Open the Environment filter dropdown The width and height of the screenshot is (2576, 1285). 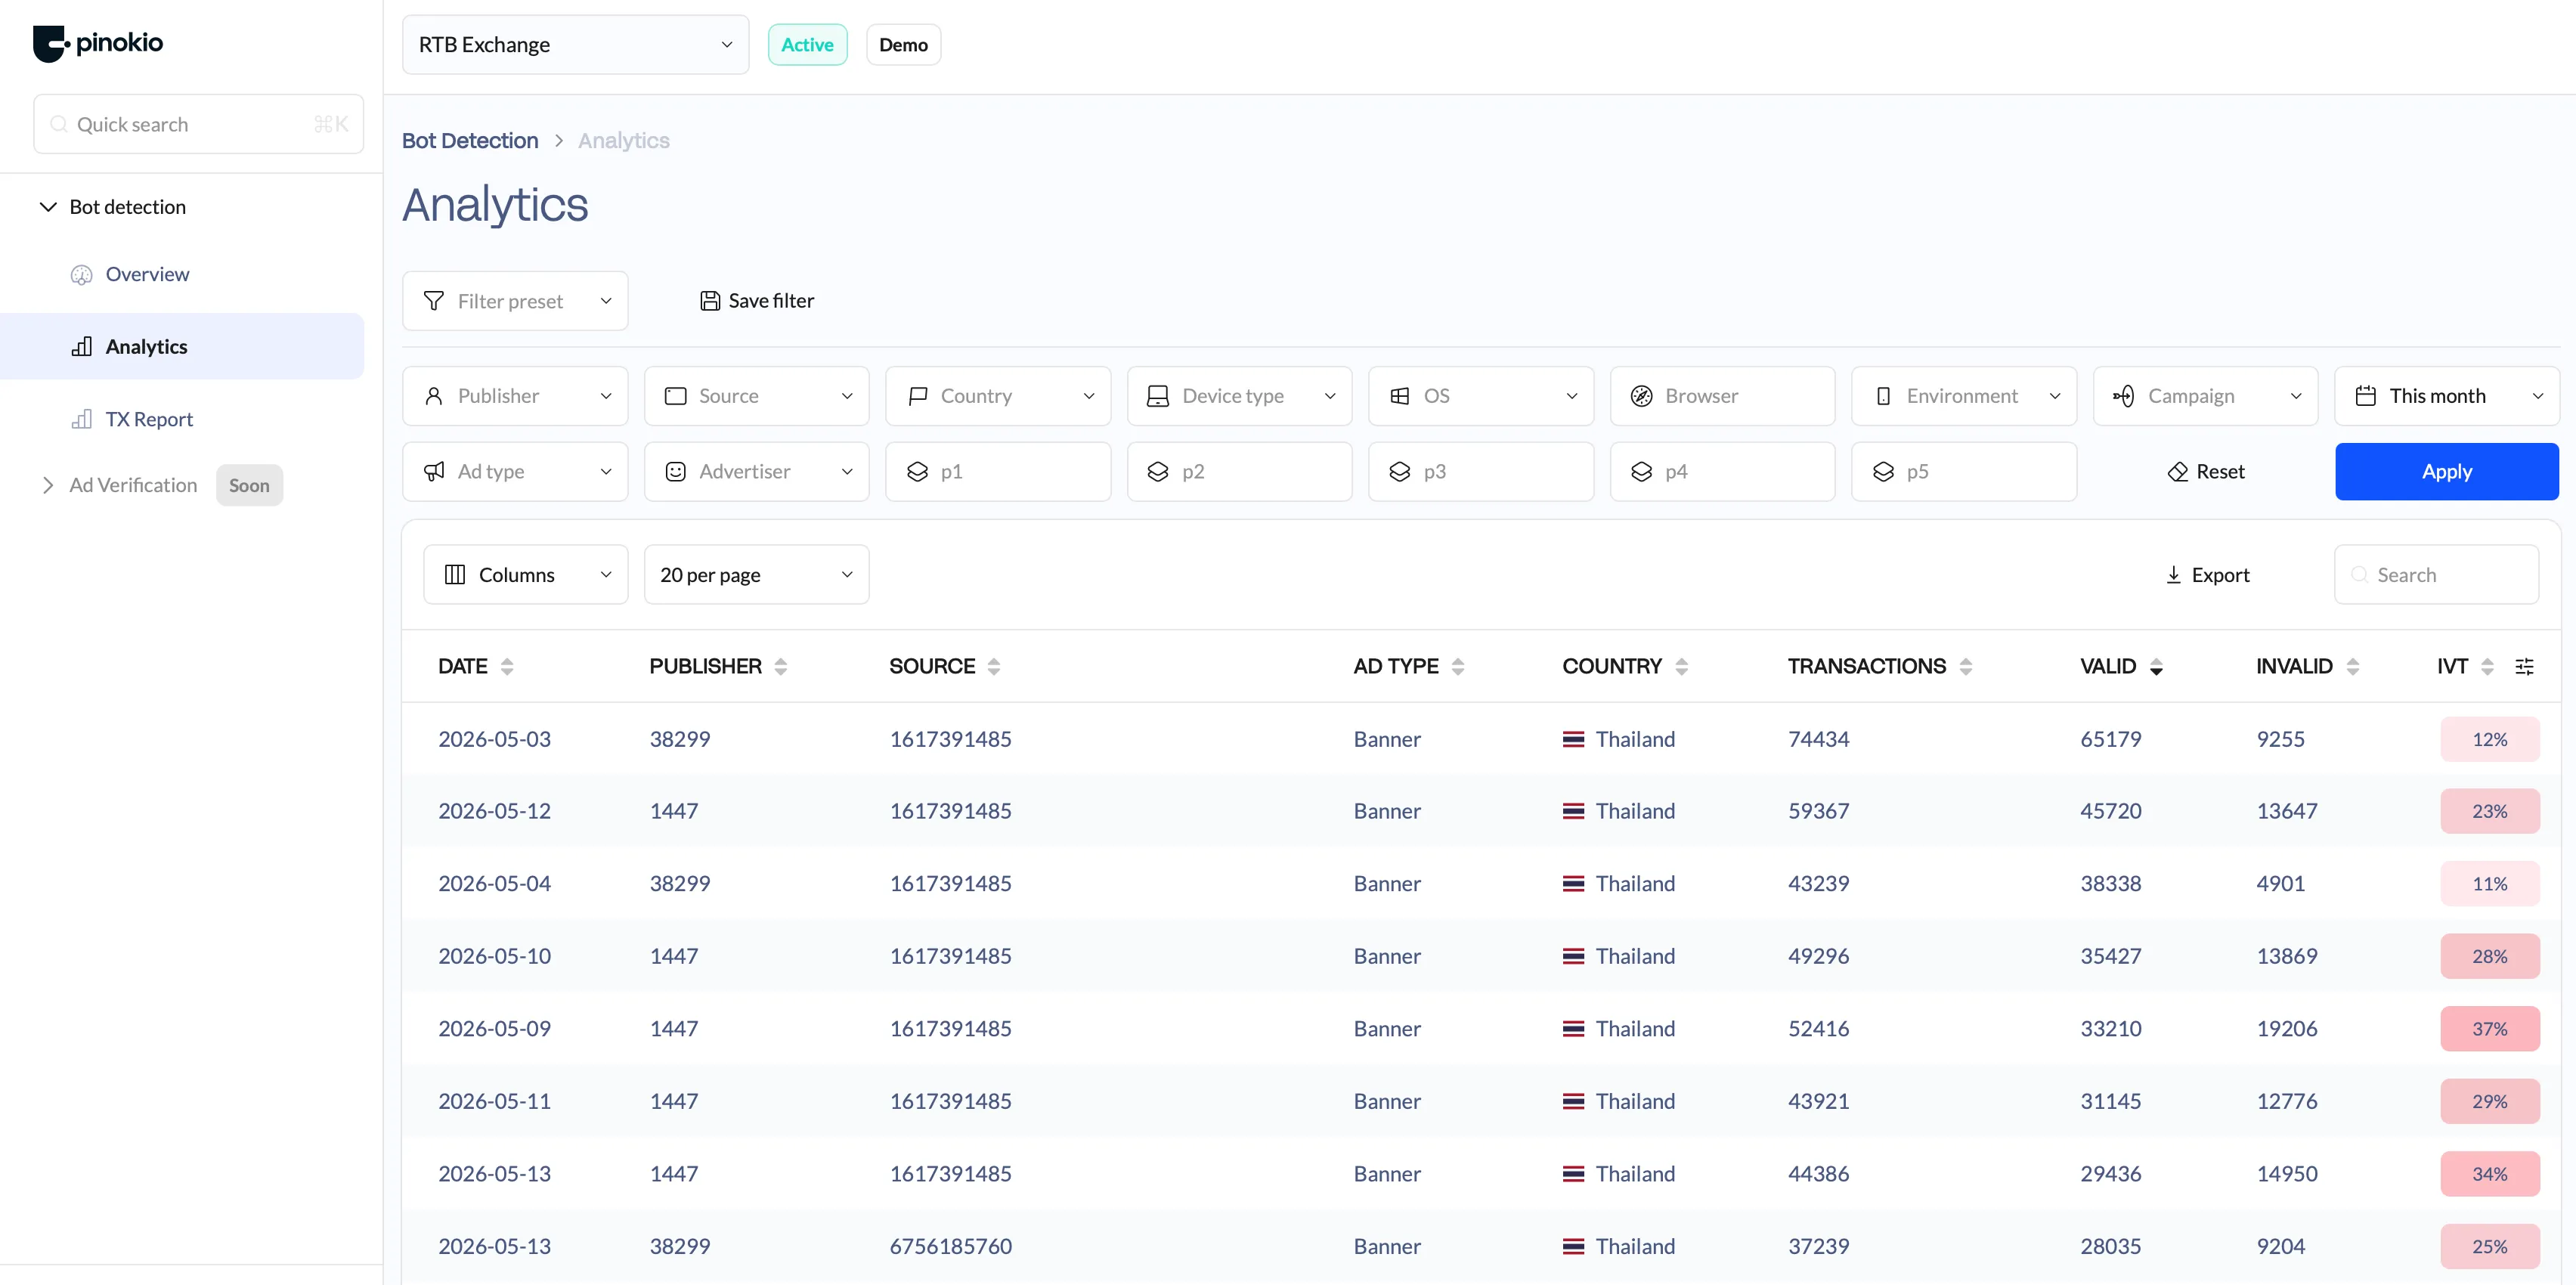pyautogui.click(x=1964, y=396)
